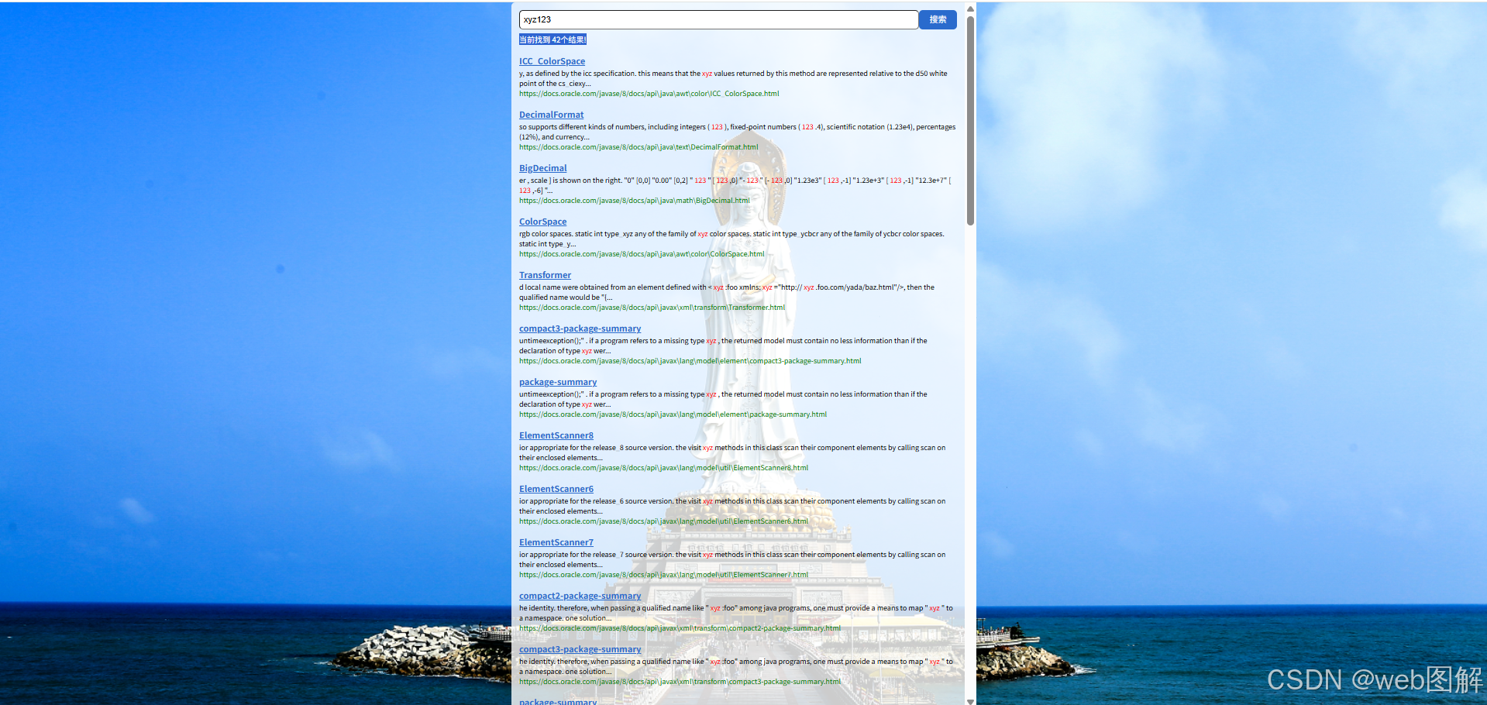
Task: Open compact3-package-summary link above xml/transform URL
Action: [x=580, y=649]
